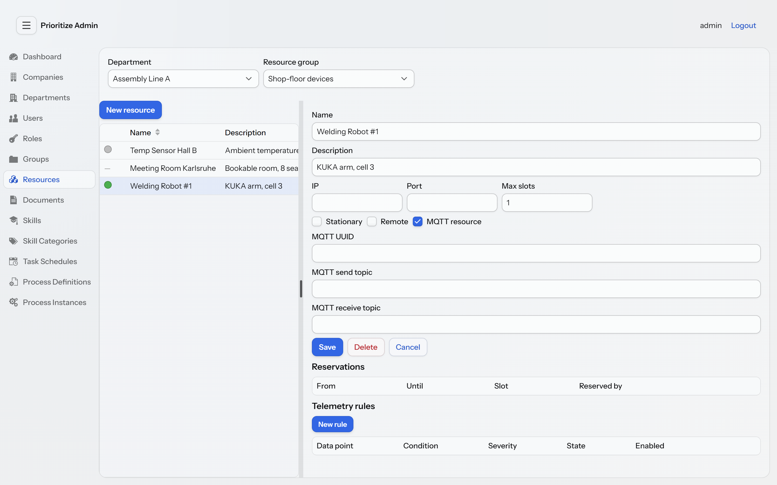The image size is (777, 485).
Task: Click the Documents file icon
Action: [13, 200]
